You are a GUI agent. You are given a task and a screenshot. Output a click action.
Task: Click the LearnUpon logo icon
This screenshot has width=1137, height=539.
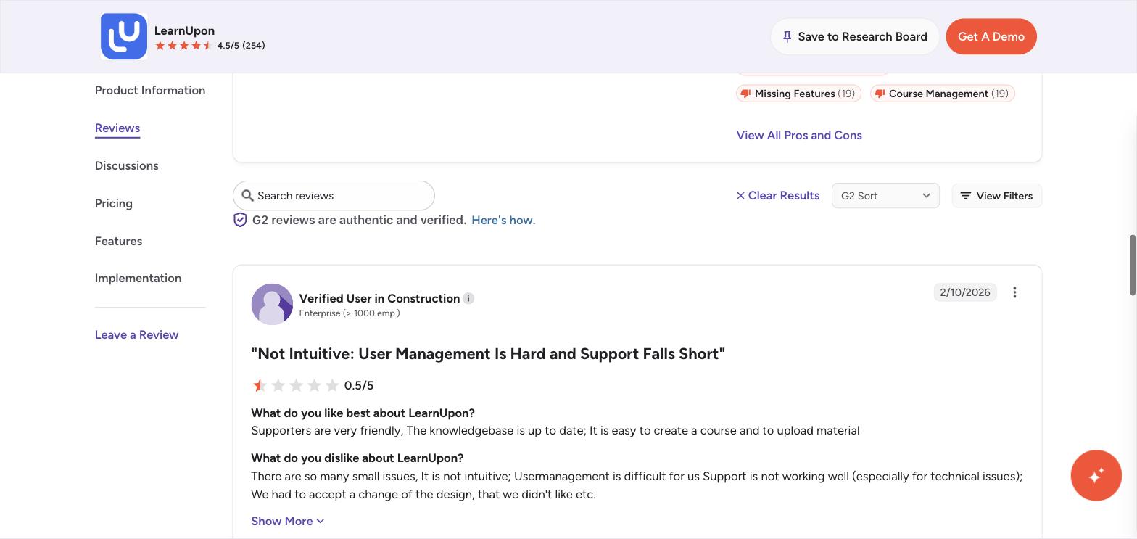[124, 36]
